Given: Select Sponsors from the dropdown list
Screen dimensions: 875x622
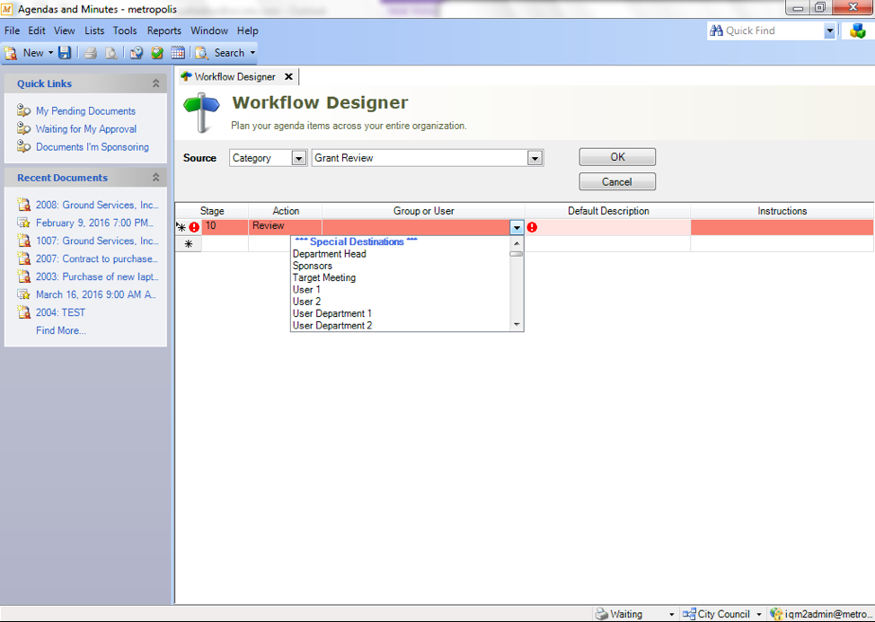Looking at the screenshot, I should click(x=313, y=266).
